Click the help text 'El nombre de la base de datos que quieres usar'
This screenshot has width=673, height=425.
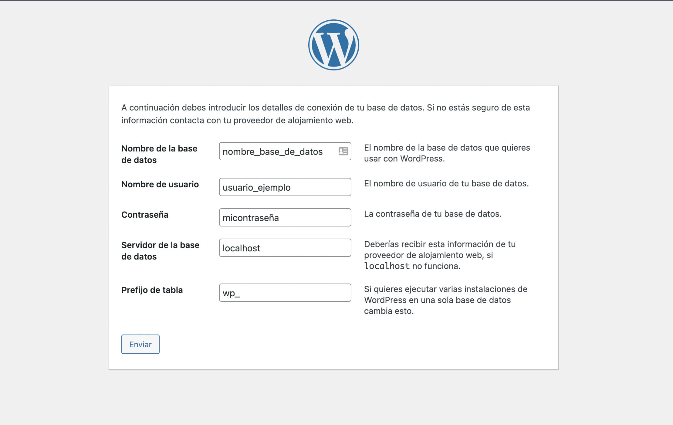[447, 153]
